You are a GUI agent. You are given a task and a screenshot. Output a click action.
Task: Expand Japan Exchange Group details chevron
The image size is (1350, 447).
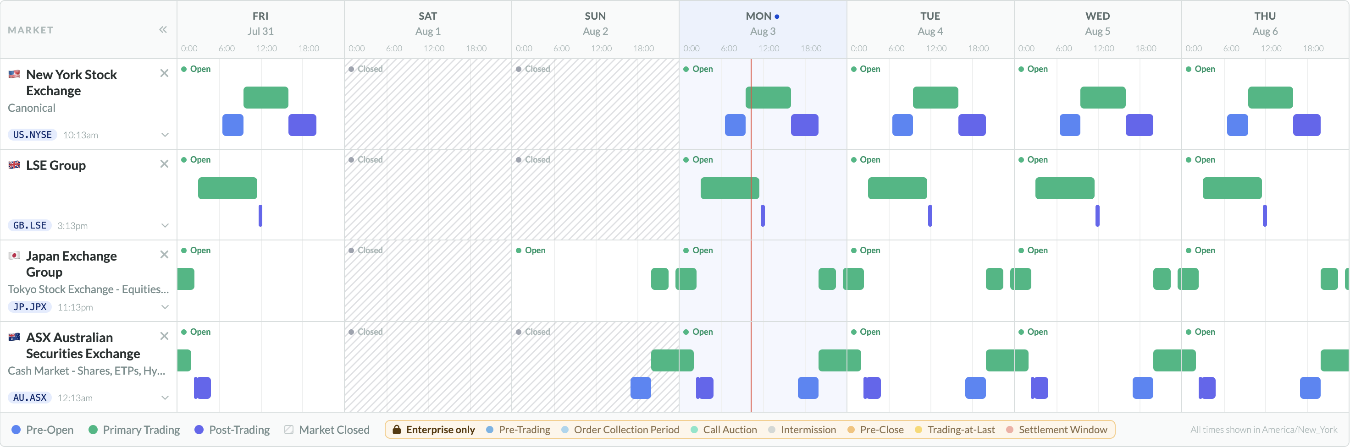tap(165, 307)
